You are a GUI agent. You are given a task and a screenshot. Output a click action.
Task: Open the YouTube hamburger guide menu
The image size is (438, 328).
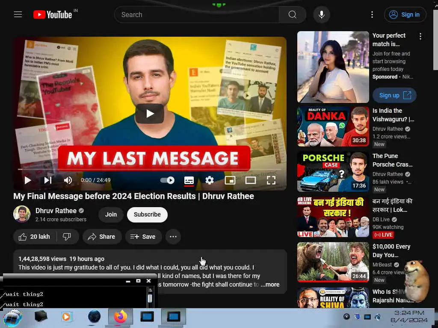pos(18,14)
